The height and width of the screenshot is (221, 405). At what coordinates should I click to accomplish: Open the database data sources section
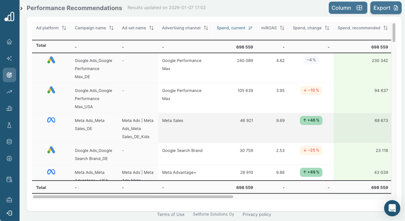(9, 141)
